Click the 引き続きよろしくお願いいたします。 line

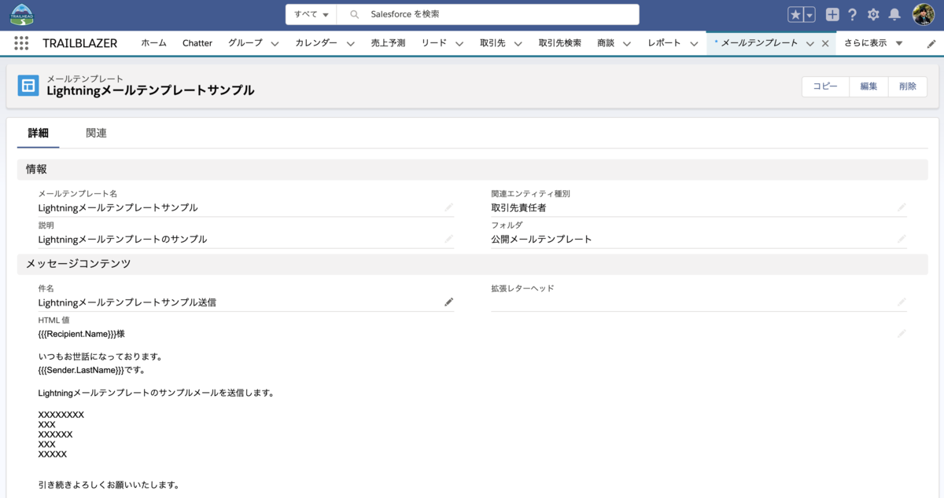tap(109, 485)
